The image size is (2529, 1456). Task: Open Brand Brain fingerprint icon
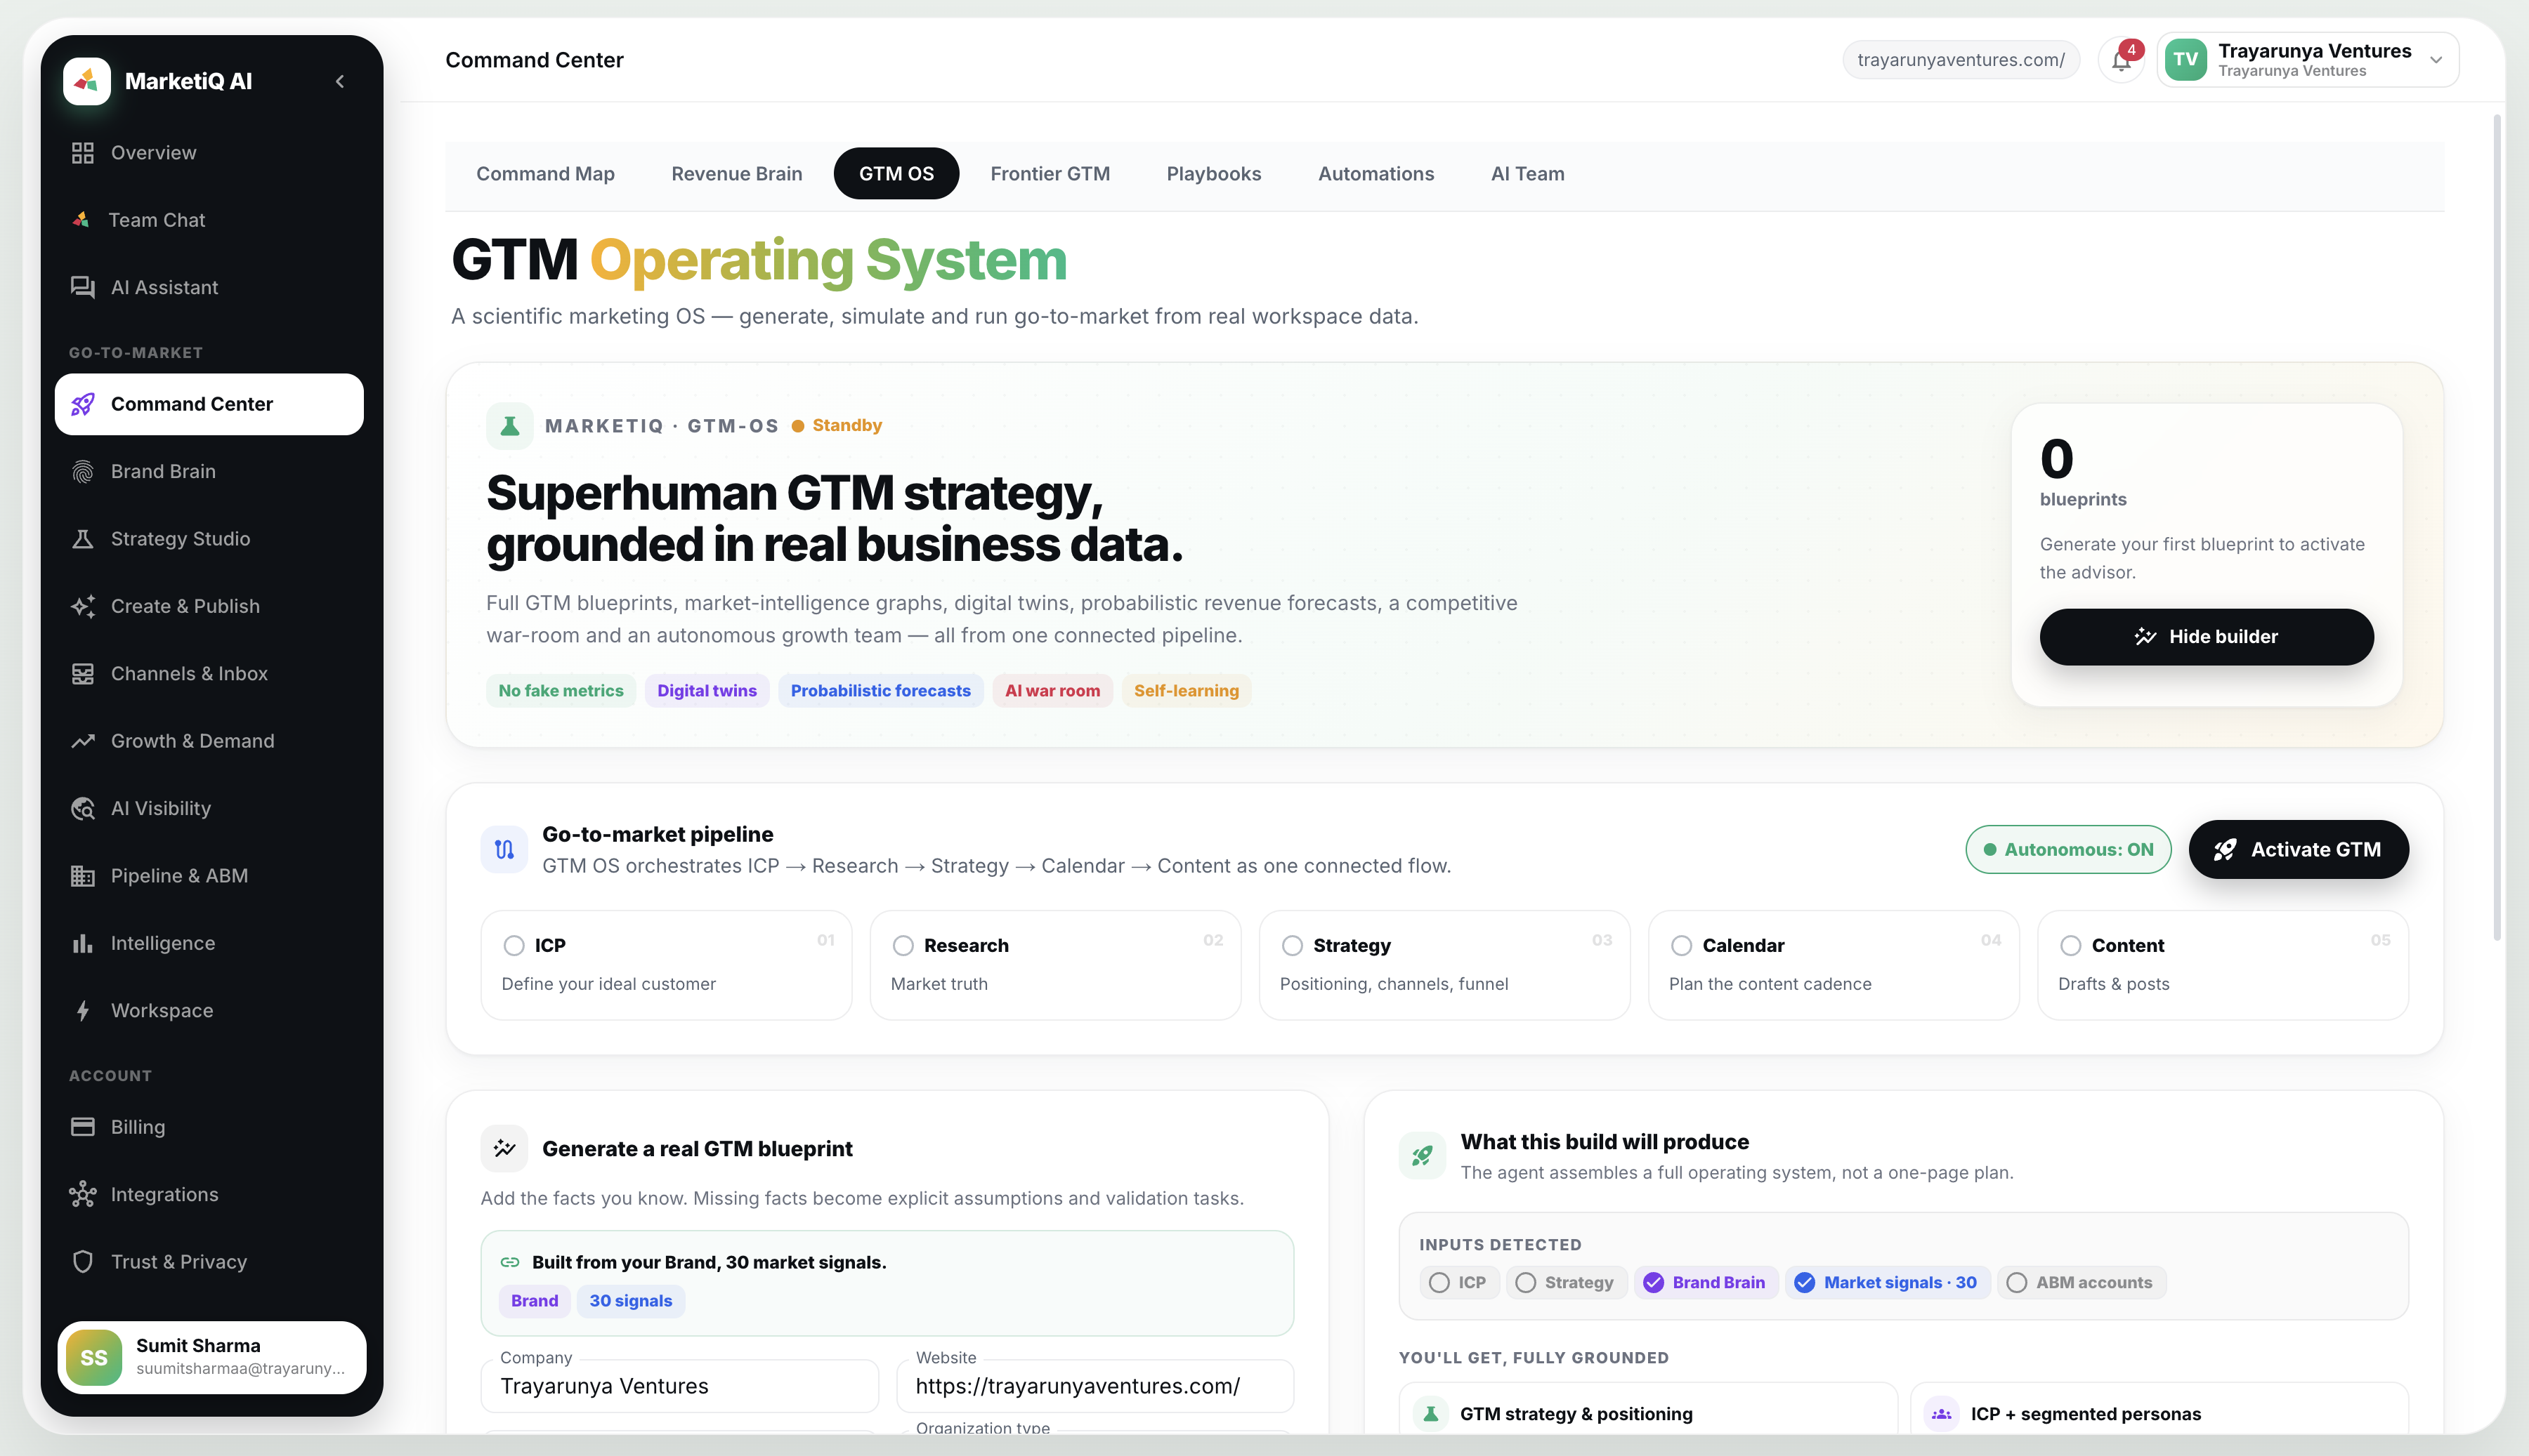coord(83,471)
